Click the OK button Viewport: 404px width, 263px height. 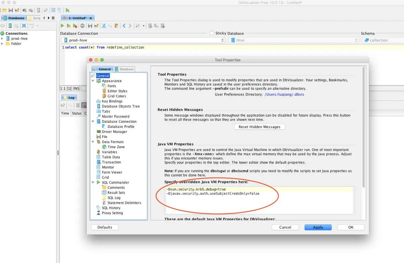351,227
